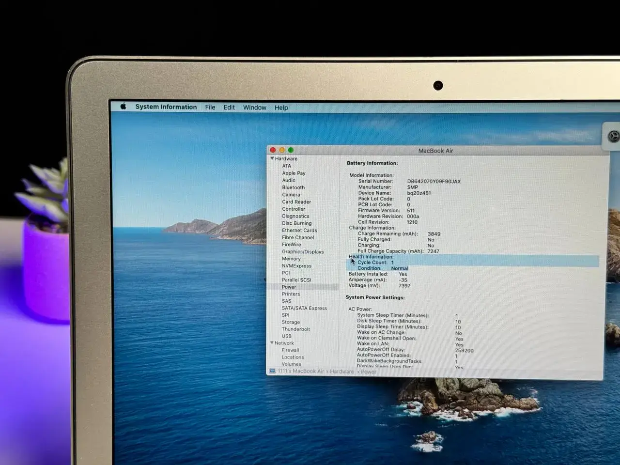Click the Amperage (mA) value -35
The width and height of the screenshot is (620, 465).
[403, 280]
